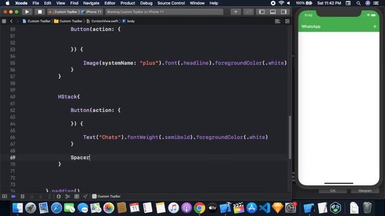Open the code review arrows button
This screenshot has width=385, height=216.
tap(248, 12)
